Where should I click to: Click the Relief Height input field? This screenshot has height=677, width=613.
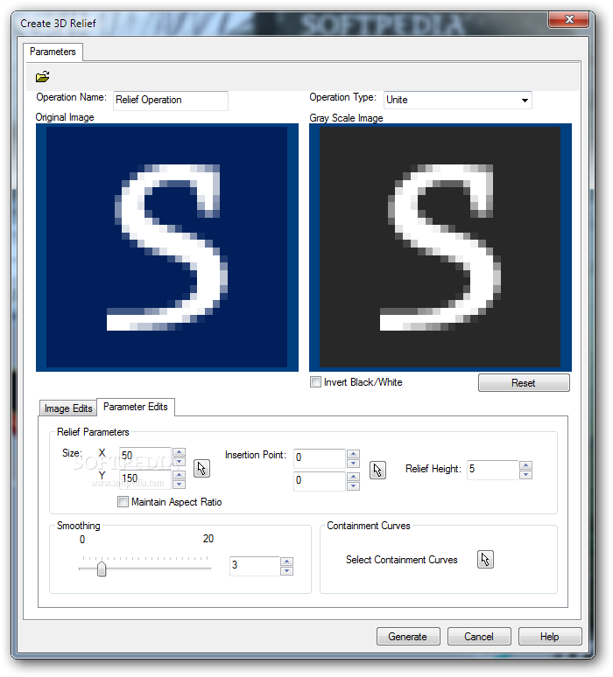[493, 470]
